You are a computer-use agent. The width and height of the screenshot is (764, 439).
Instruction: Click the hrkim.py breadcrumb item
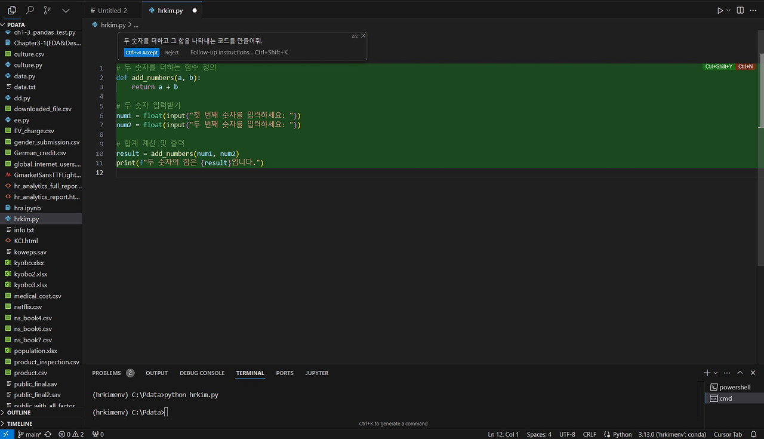pos(113,25)
